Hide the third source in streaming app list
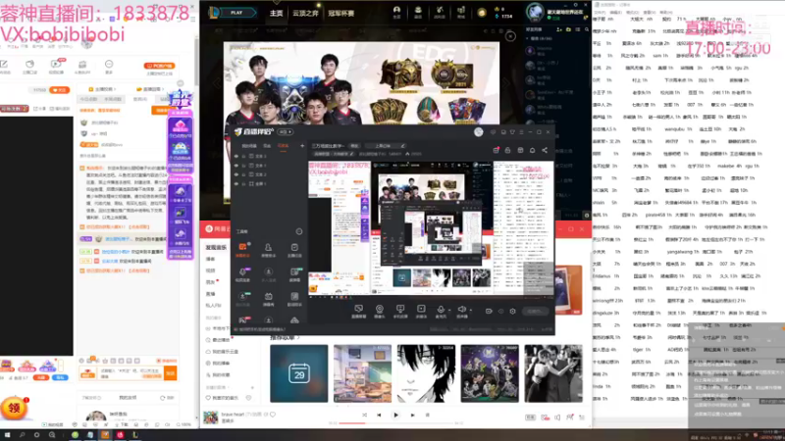Screen dimensions: 785x441 click(236, 174)
